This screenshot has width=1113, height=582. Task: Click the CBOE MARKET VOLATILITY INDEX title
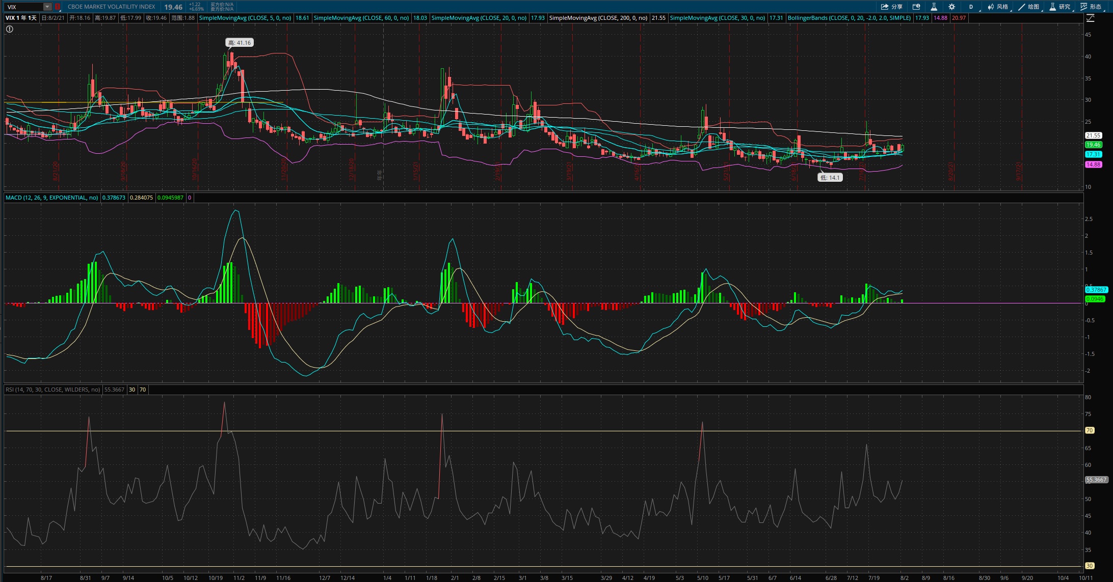tap(111, 7)
